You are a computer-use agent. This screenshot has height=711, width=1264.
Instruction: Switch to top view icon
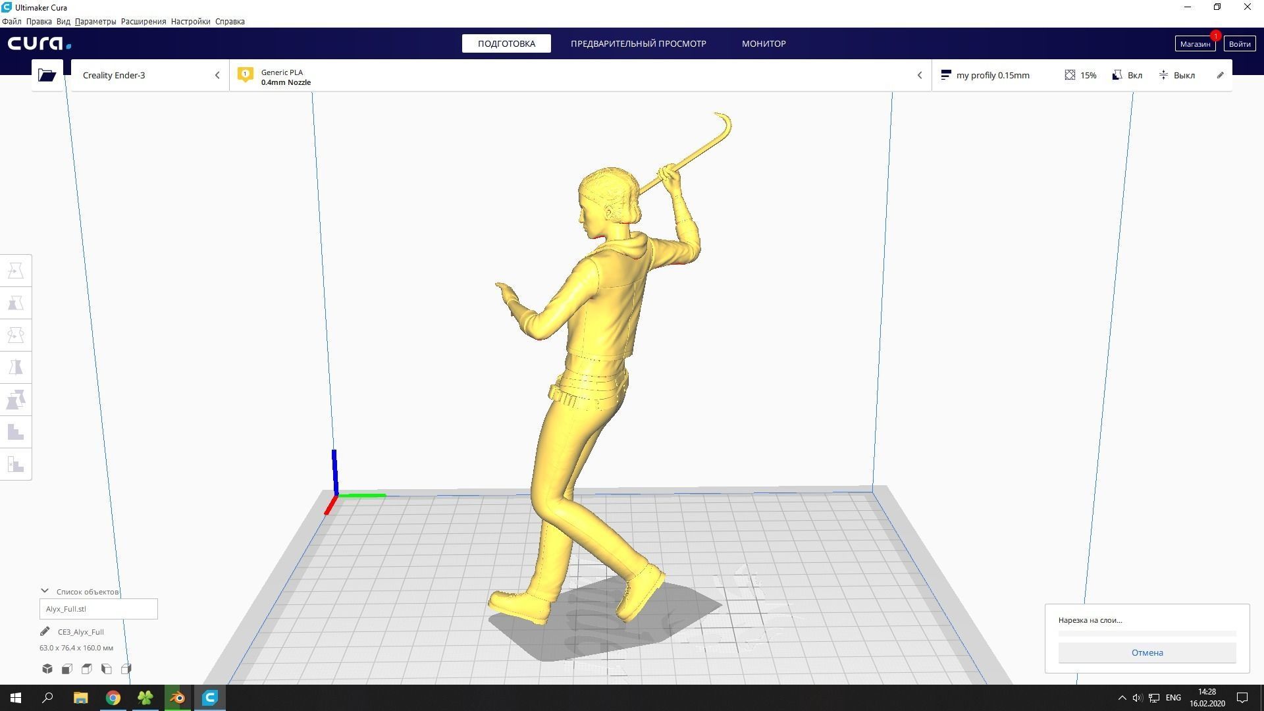tap(87, 669)
